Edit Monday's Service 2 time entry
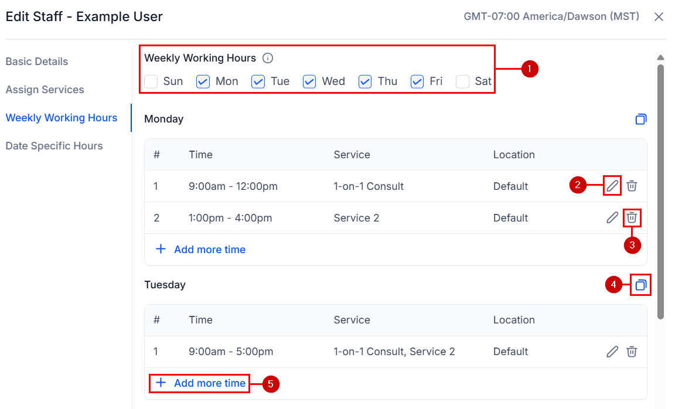 point(612,217)
